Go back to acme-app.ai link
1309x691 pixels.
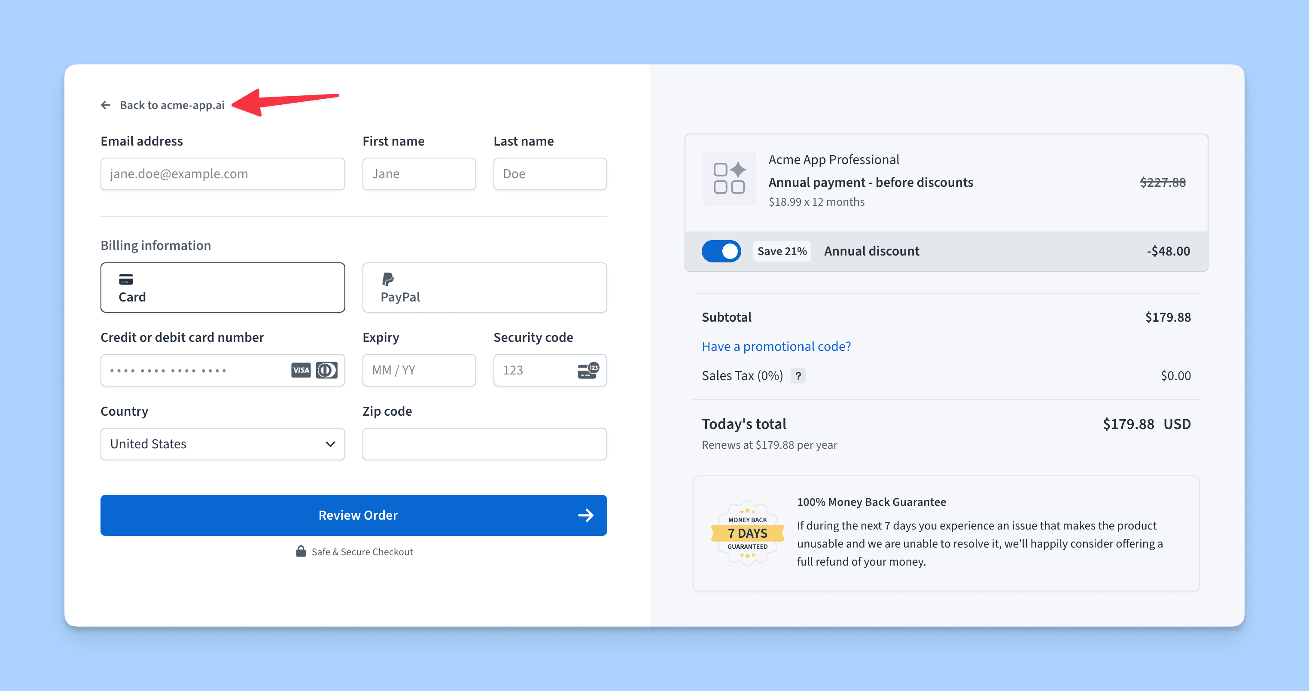pos(172,105)
